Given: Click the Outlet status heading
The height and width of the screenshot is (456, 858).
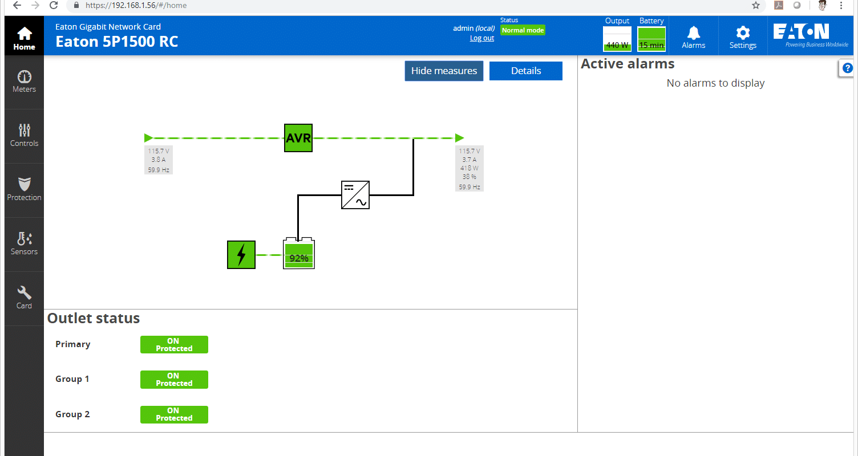Looking at the screenshot, I should click(94, 318).
